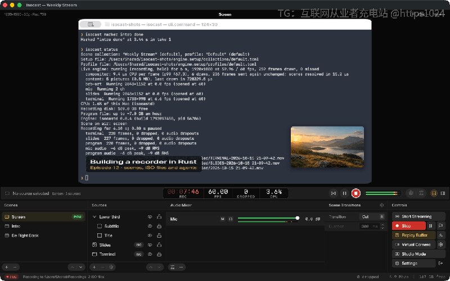Collapse the Lower third group chevron

click(x=94, y=217)
